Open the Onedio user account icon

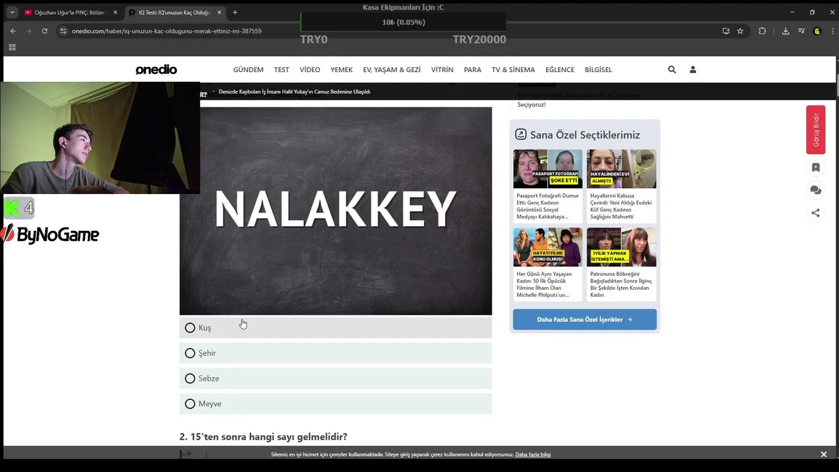click(693, 69)
